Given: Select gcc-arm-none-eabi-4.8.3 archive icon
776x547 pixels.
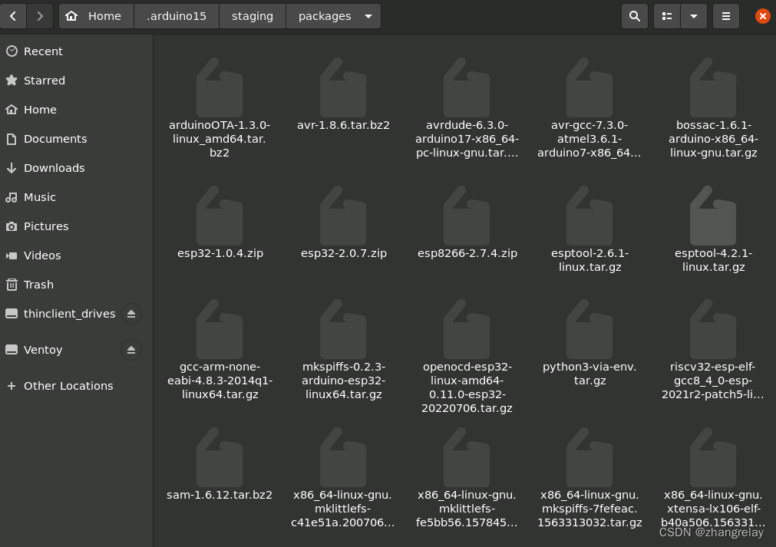Looking at the screenshot, I should 220,329.
